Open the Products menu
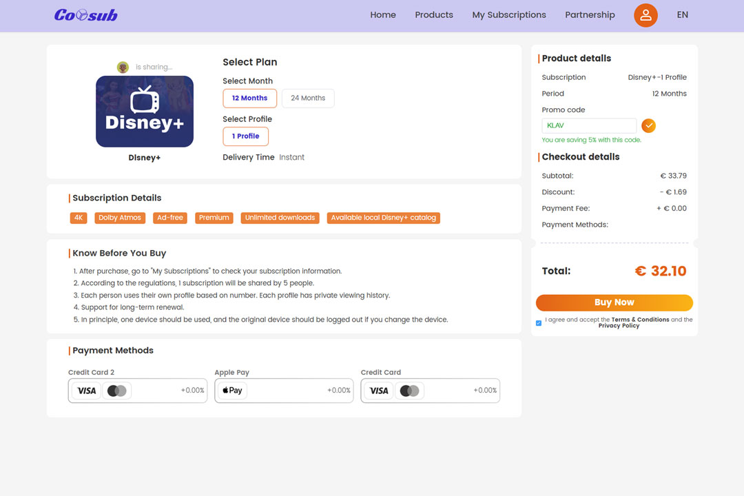This screenshot has height=496, width=744. pos(434,15)
